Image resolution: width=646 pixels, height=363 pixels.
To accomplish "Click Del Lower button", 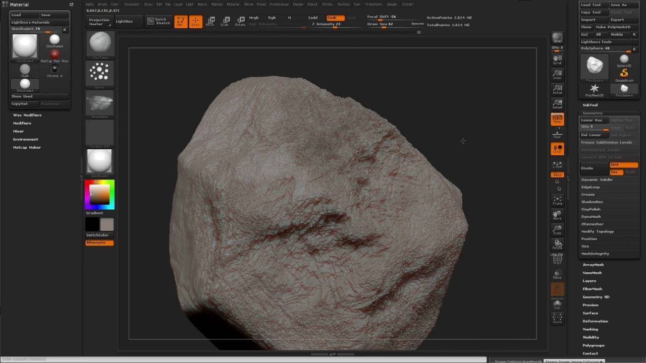I will click(x=595, y=135).
